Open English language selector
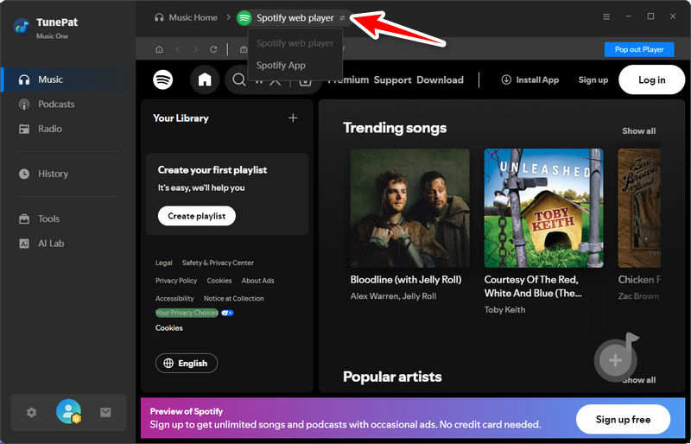Screen dimensions: 691x444 pyautogui.click(x=187, y=364)
